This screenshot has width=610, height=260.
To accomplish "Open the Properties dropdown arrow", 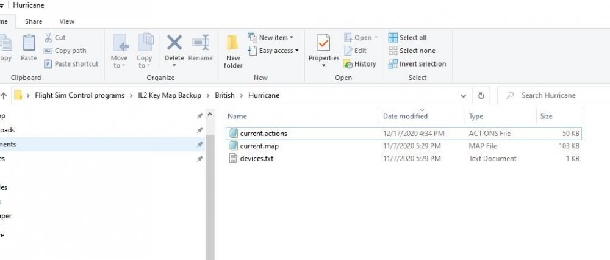I will click(x=324, y=65).
